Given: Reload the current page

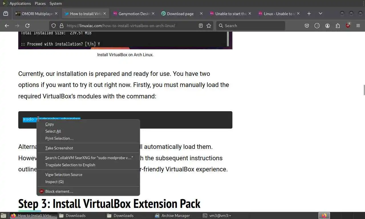Looking at the screenshot, I should click(27, 26).
